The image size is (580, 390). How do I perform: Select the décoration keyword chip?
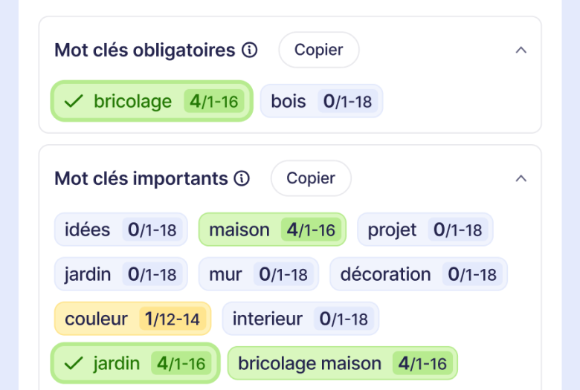[x=419, y=274]
